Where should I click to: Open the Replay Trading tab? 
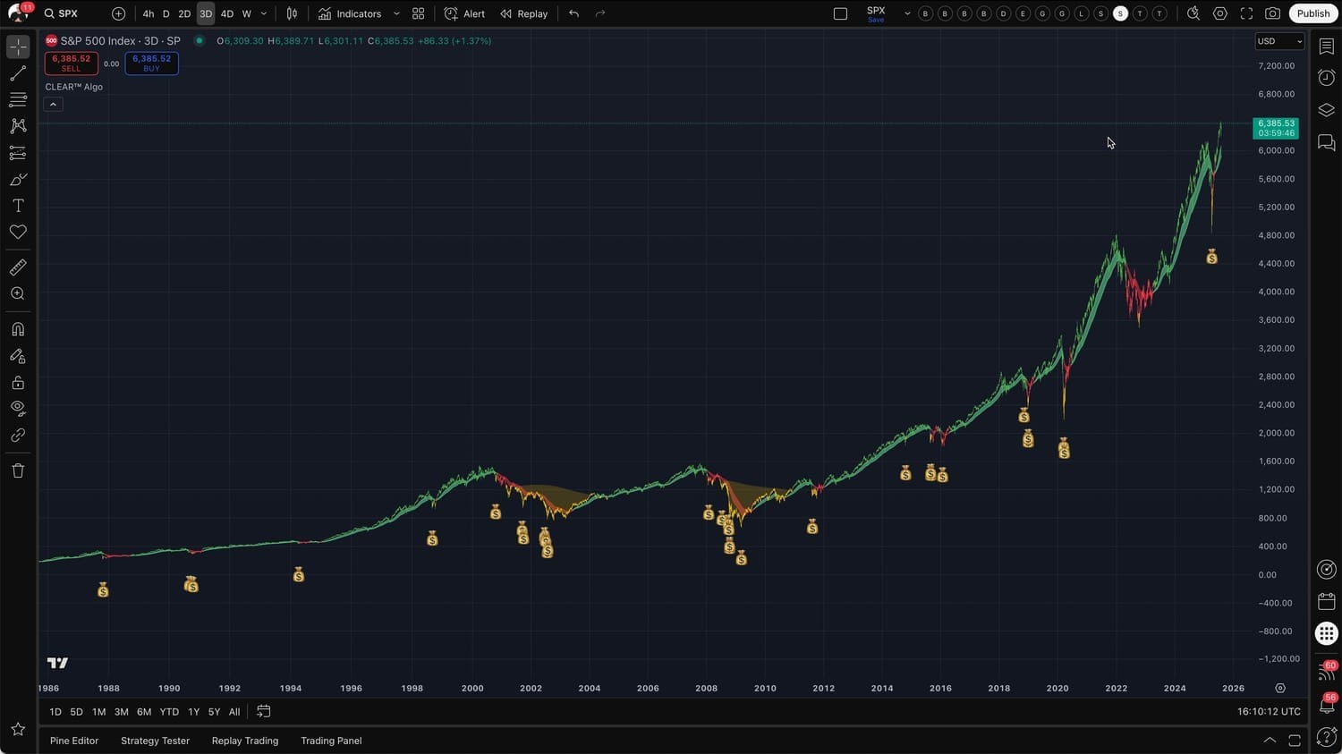245,741
